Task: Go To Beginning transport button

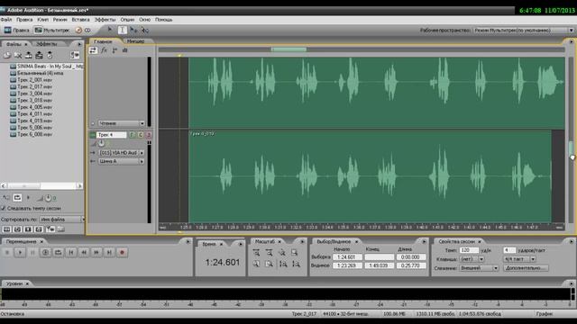Action: pos(71,252)
